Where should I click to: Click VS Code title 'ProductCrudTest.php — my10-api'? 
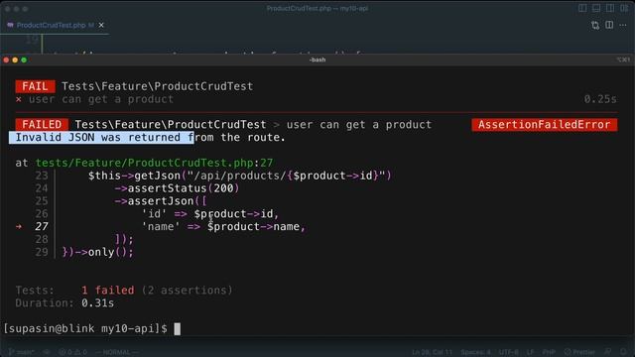tap(317, 8)
